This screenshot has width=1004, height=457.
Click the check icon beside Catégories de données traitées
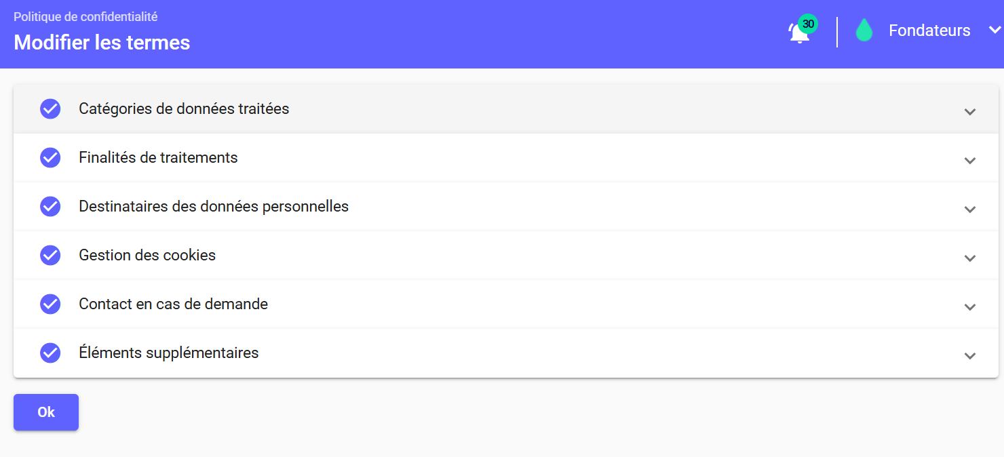(x=50, y=108)
